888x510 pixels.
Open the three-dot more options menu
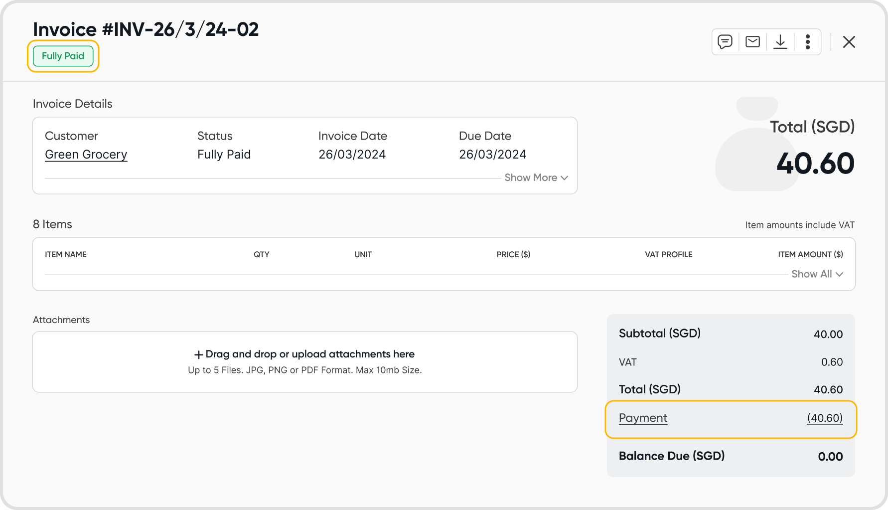(x=807, y=42)
